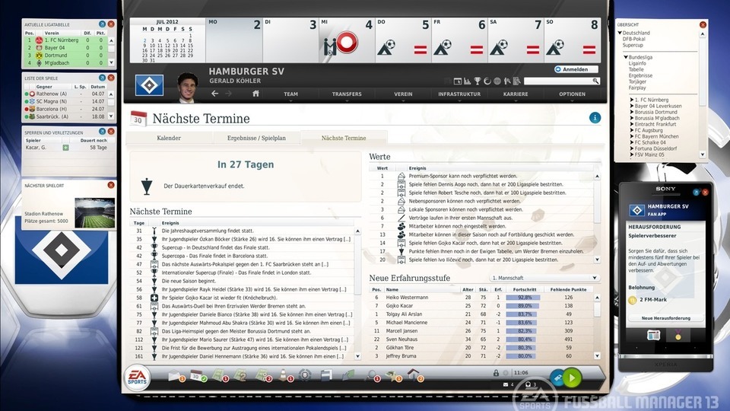Click the traffic cone icon in bottom bar
The image size is (730, 411).
pyautogui.click(x=283, y=375)
